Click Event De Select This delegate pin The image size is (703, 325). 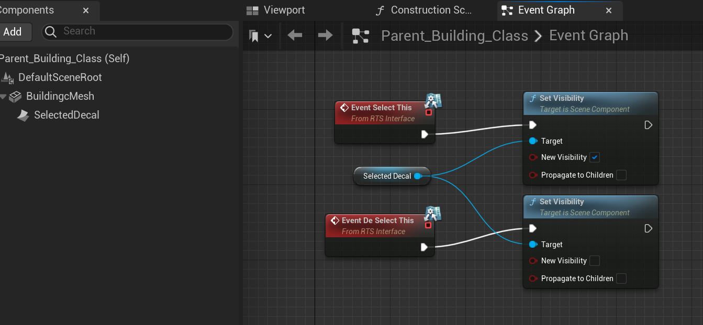pos(428,225)
